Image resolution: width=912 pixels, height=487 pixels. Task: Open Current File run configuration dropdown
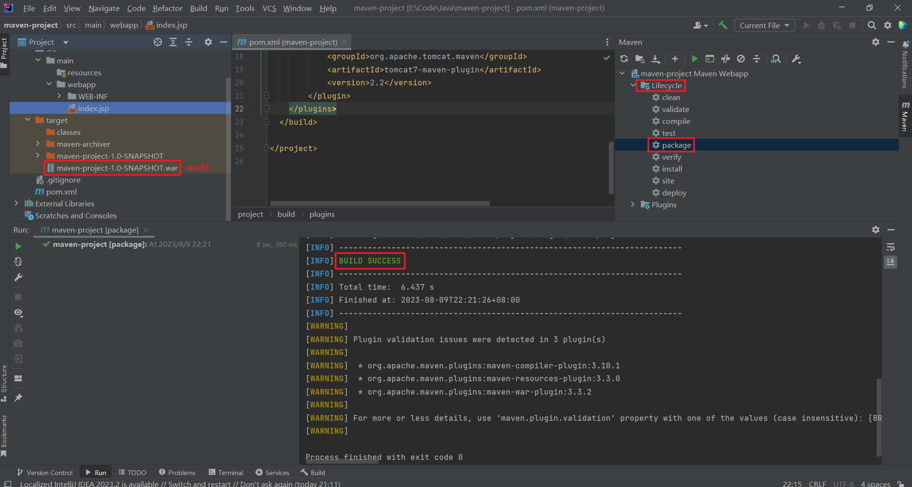tap(764, 25)
